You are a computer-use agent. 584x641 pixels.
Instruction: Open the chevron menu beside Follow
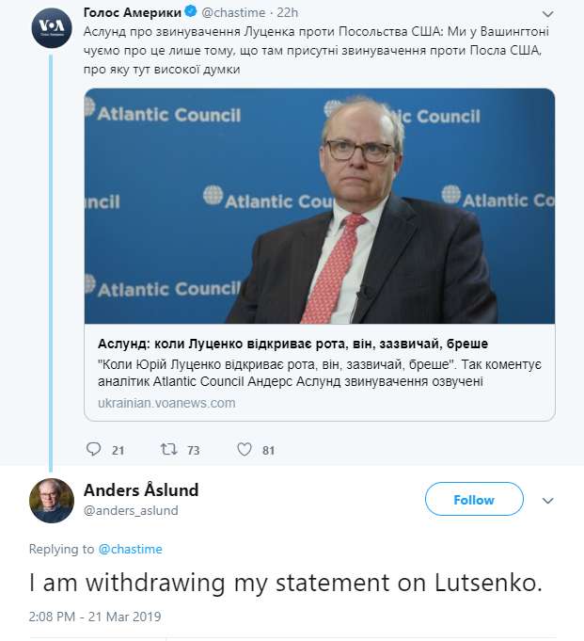[x=548, y=501]
